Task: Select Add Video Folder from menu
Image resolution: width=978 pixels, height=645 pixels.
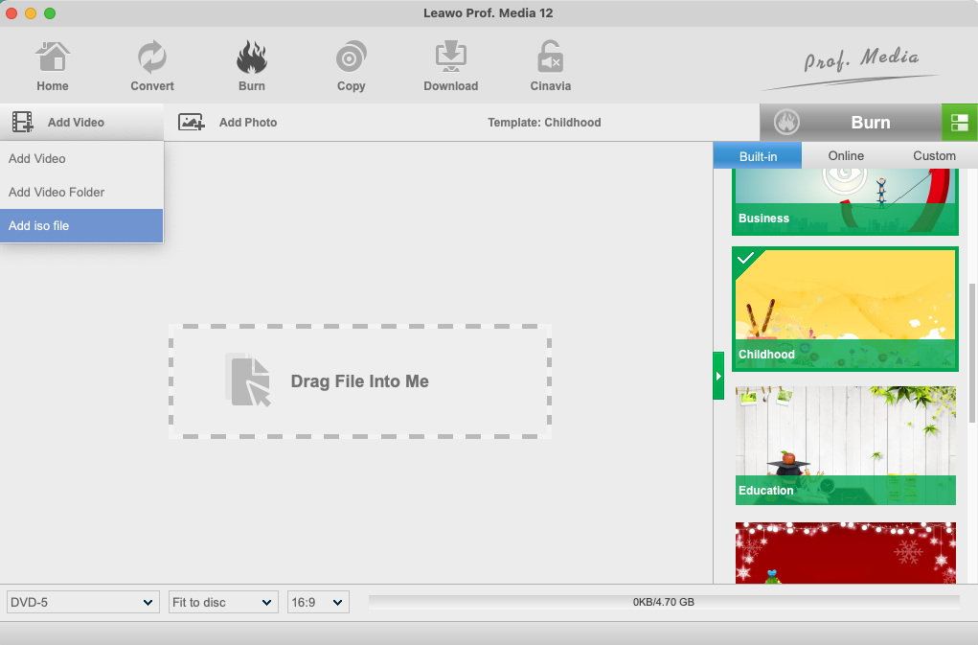Action: click(81, 193)
